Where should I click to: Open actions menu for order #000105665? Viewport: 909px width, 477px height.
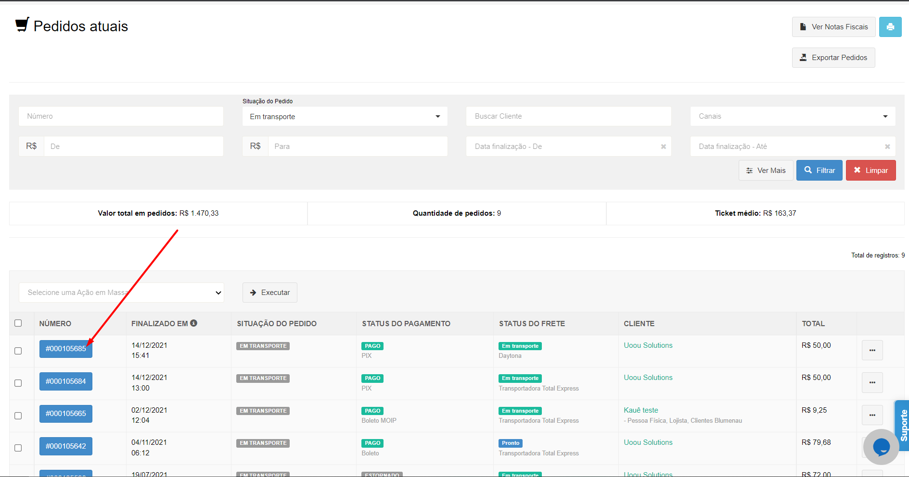(872, 415)
